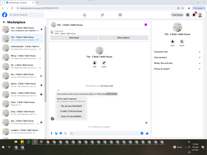
Task: Open the browser tab list dropdown
Action: (2, 2)
